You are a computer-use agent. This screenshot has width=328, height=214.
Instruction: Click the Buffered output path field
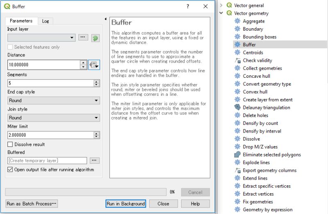47,160
